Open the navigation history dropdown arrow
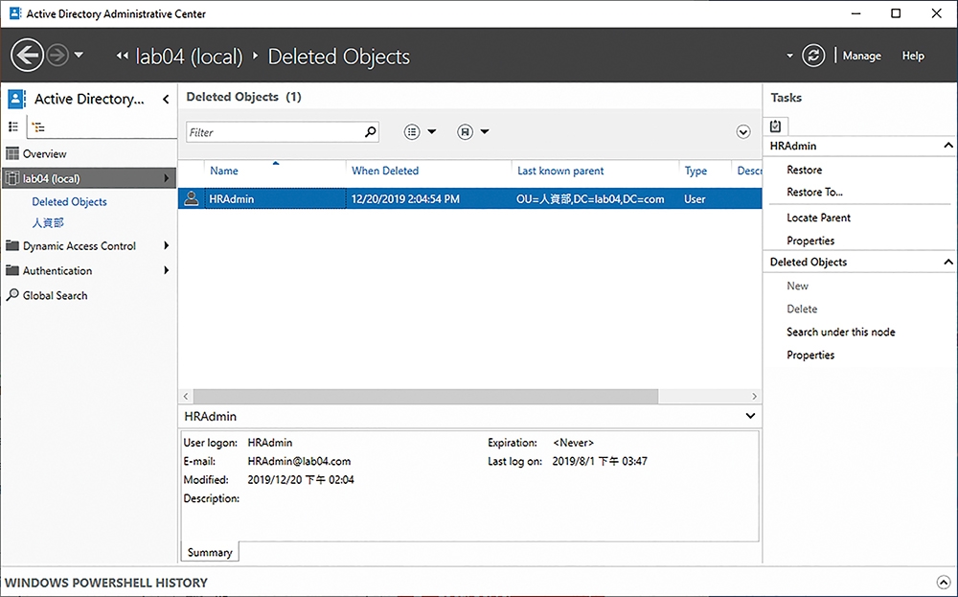 click(79, 55)
